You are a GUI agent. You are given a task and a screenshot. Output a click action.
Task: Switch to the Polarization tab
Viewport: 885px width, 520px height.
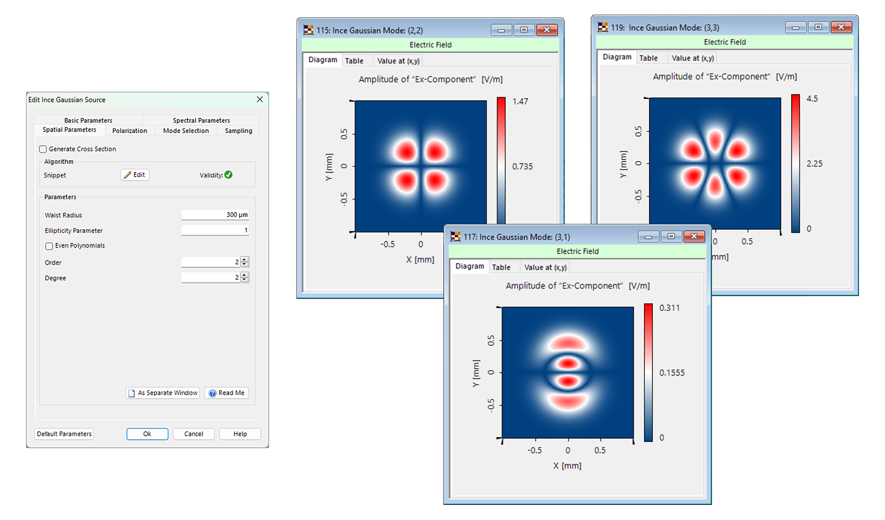click(129, 131)
